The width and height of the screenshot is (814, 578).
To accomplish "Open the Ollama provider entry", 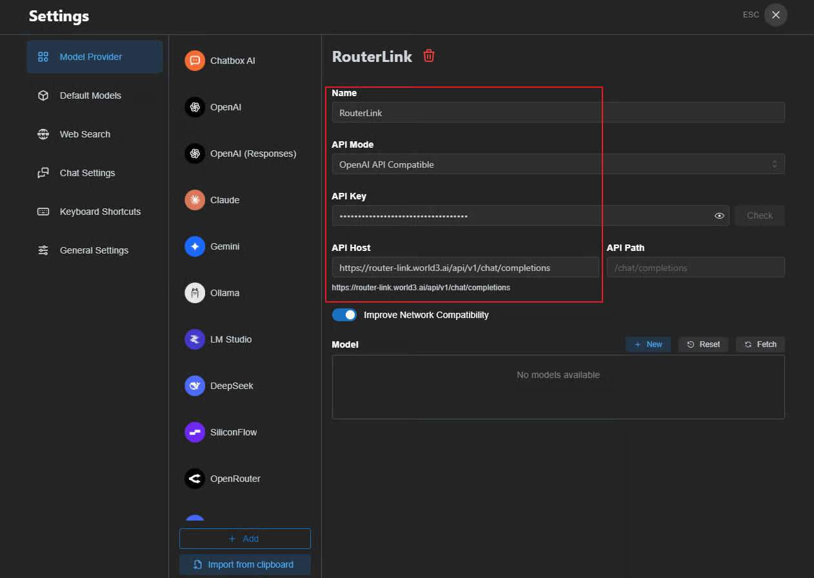I will (224, 293).
